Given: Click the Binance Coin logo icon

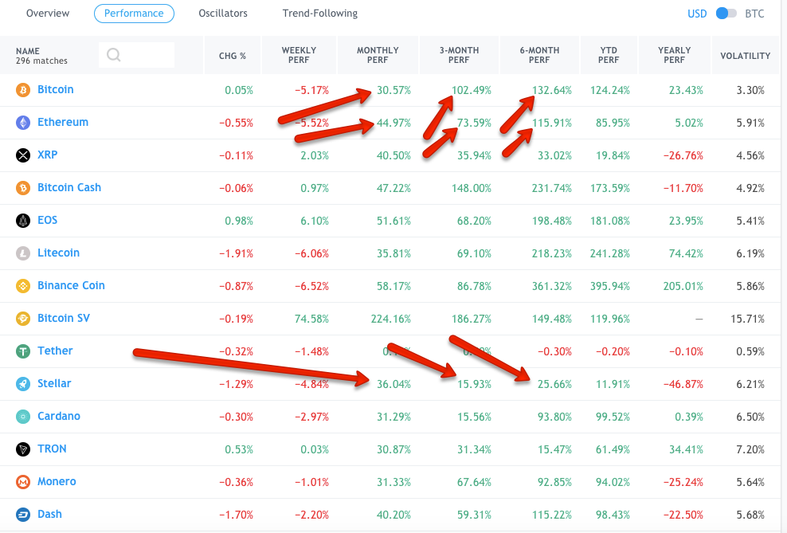Looking at the screenshot, I should point(23,286).
